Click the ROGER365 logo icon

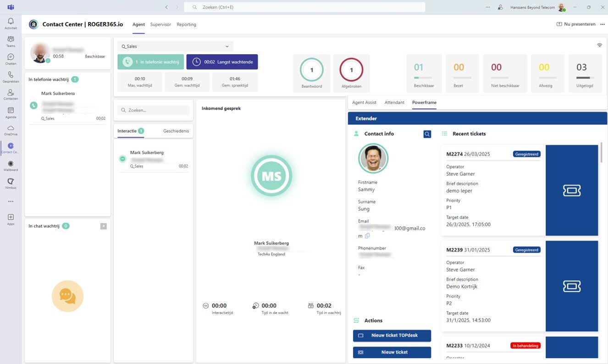(x=33, y=24)
